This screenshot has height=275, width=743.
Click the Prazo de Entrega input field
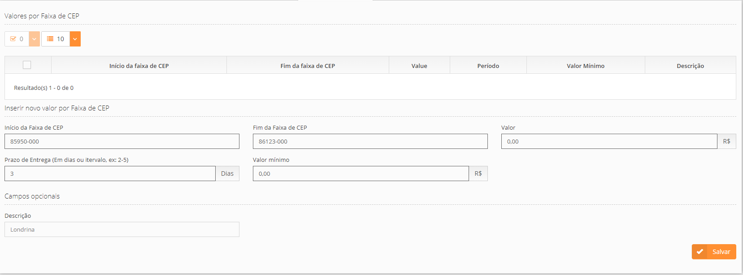pos(110,173)
